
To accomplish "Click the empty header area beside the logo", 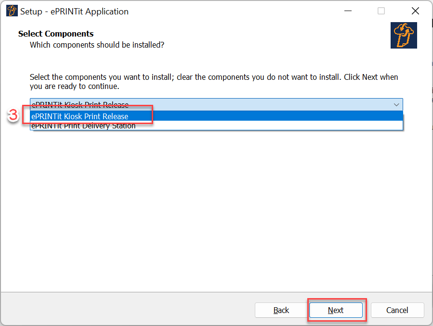I will [x=276, y=36].
